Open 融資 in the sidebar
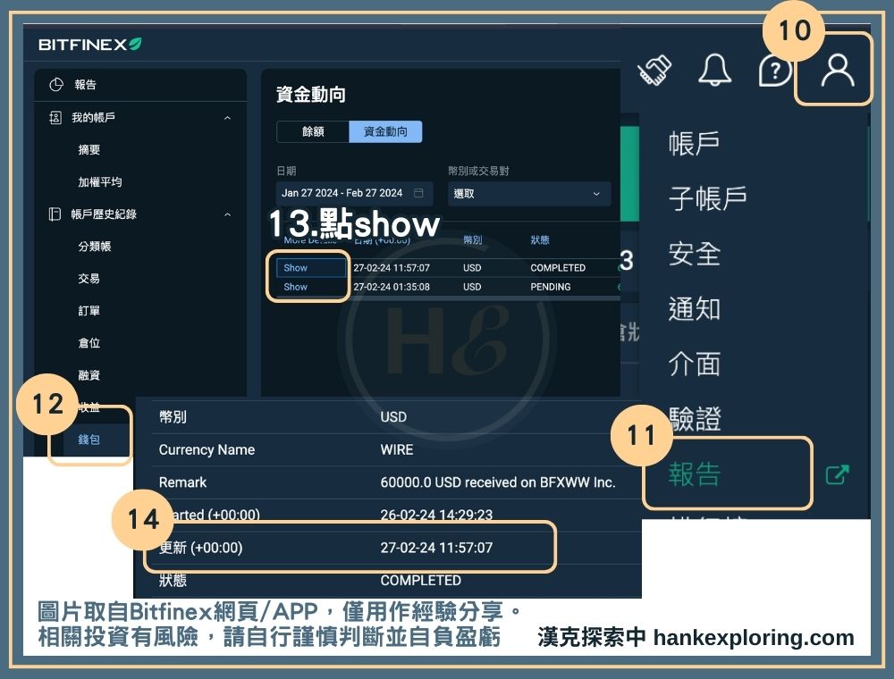Viewport: 894px width, 679px height. click(89, 375)
